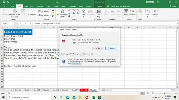Open the Ribbon Display Options button
Image resolution: width=179 pixels, height=100 pixels.
[x=158, y=2]
